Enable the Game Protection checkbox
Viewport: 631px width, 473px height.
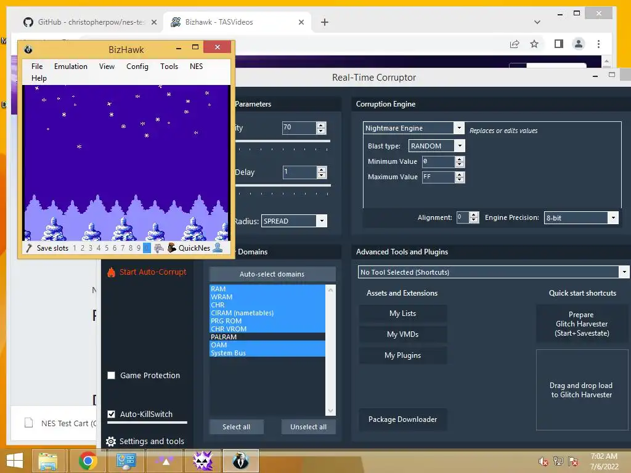click(112, 376)
